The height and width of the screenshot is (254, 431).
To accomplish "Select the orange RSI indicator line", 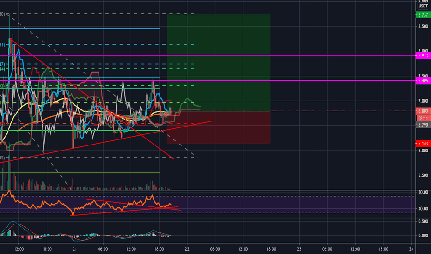I will 85,203.
